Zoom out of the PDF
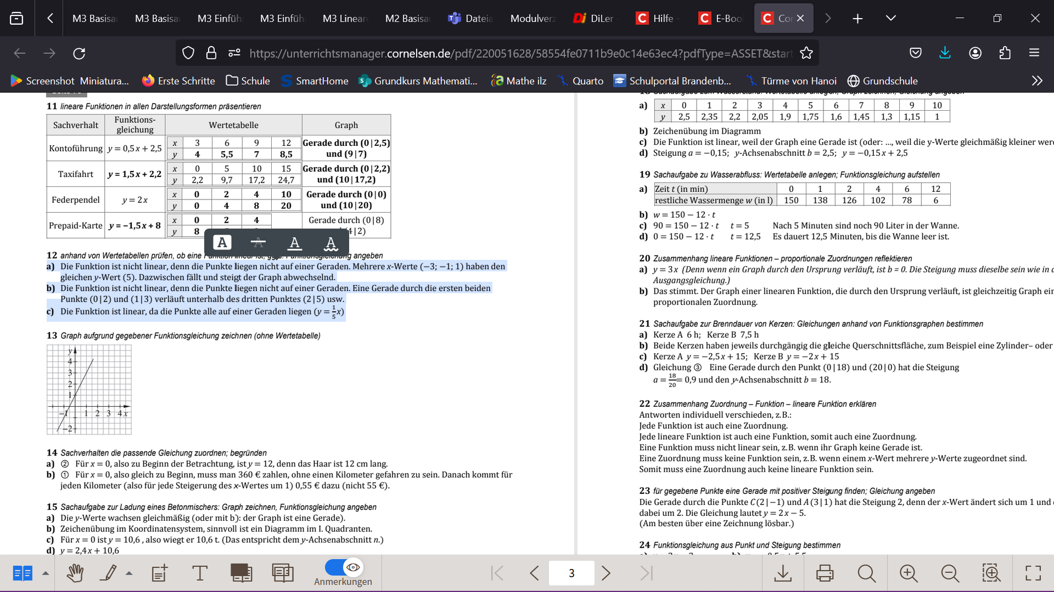1054x592 pixels. tap(950, 573)
